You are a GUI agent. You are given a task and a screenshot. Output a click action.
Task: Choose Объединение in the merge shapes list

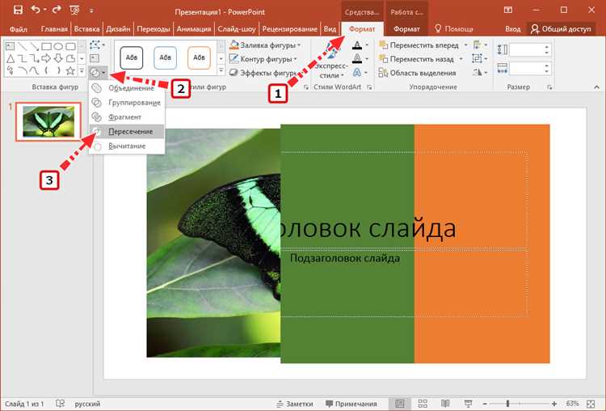[x=130, y=87]
